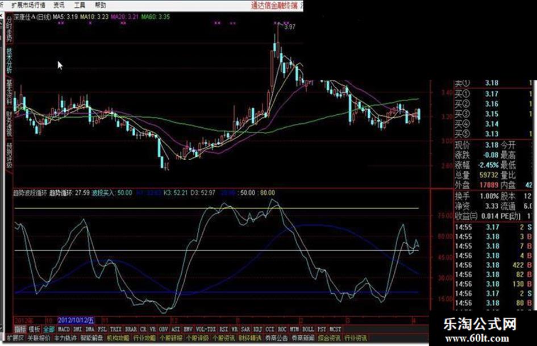
Task: Switch indicator to TRIX
Action: coord(115,329)
